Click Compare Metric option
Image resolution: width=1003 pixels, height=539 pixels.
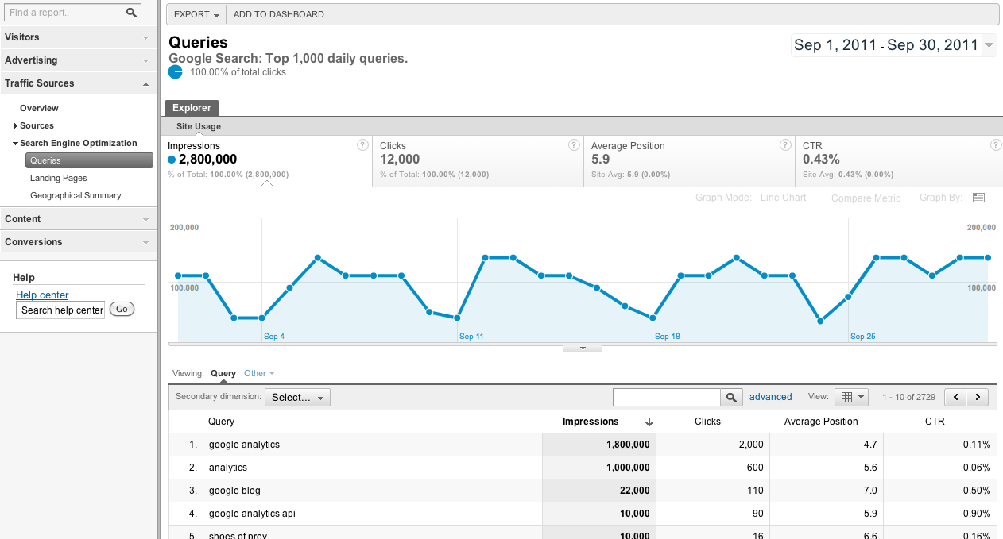pyautogui.click(x=866, y=198)
